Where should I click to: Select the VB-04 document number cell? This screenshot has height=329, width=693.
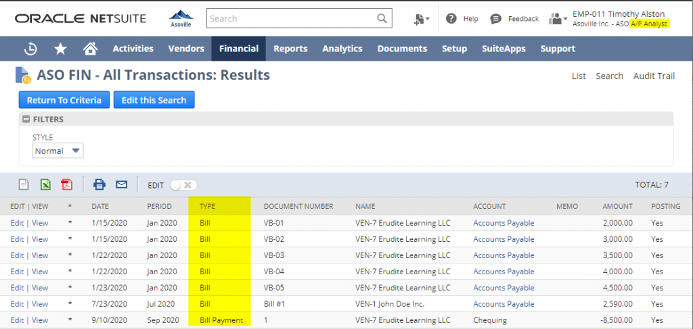274,272
